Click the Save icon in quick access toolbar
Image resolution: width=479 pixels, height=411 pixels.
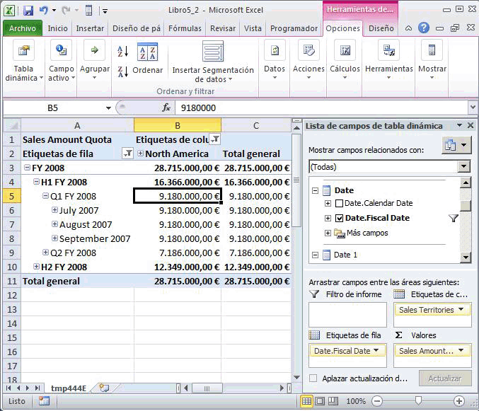tap(28, 11)
